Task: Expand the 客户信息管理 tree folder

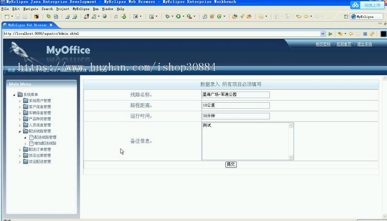Action: coord(20,107)
